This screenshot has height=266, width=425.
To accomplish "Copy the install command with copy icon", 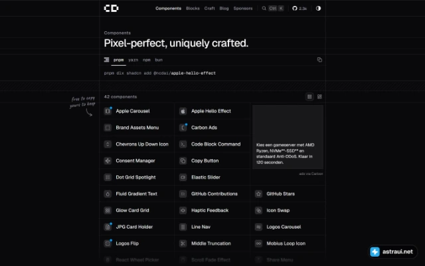I will click(319, 60).
